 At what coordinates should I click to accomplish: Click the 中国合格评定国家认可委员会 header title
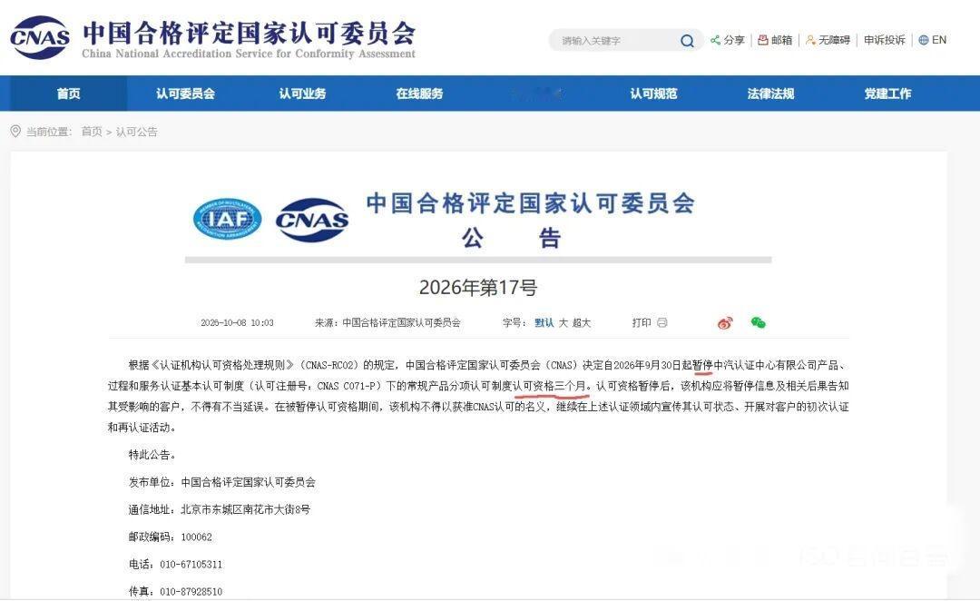[249, 33]
